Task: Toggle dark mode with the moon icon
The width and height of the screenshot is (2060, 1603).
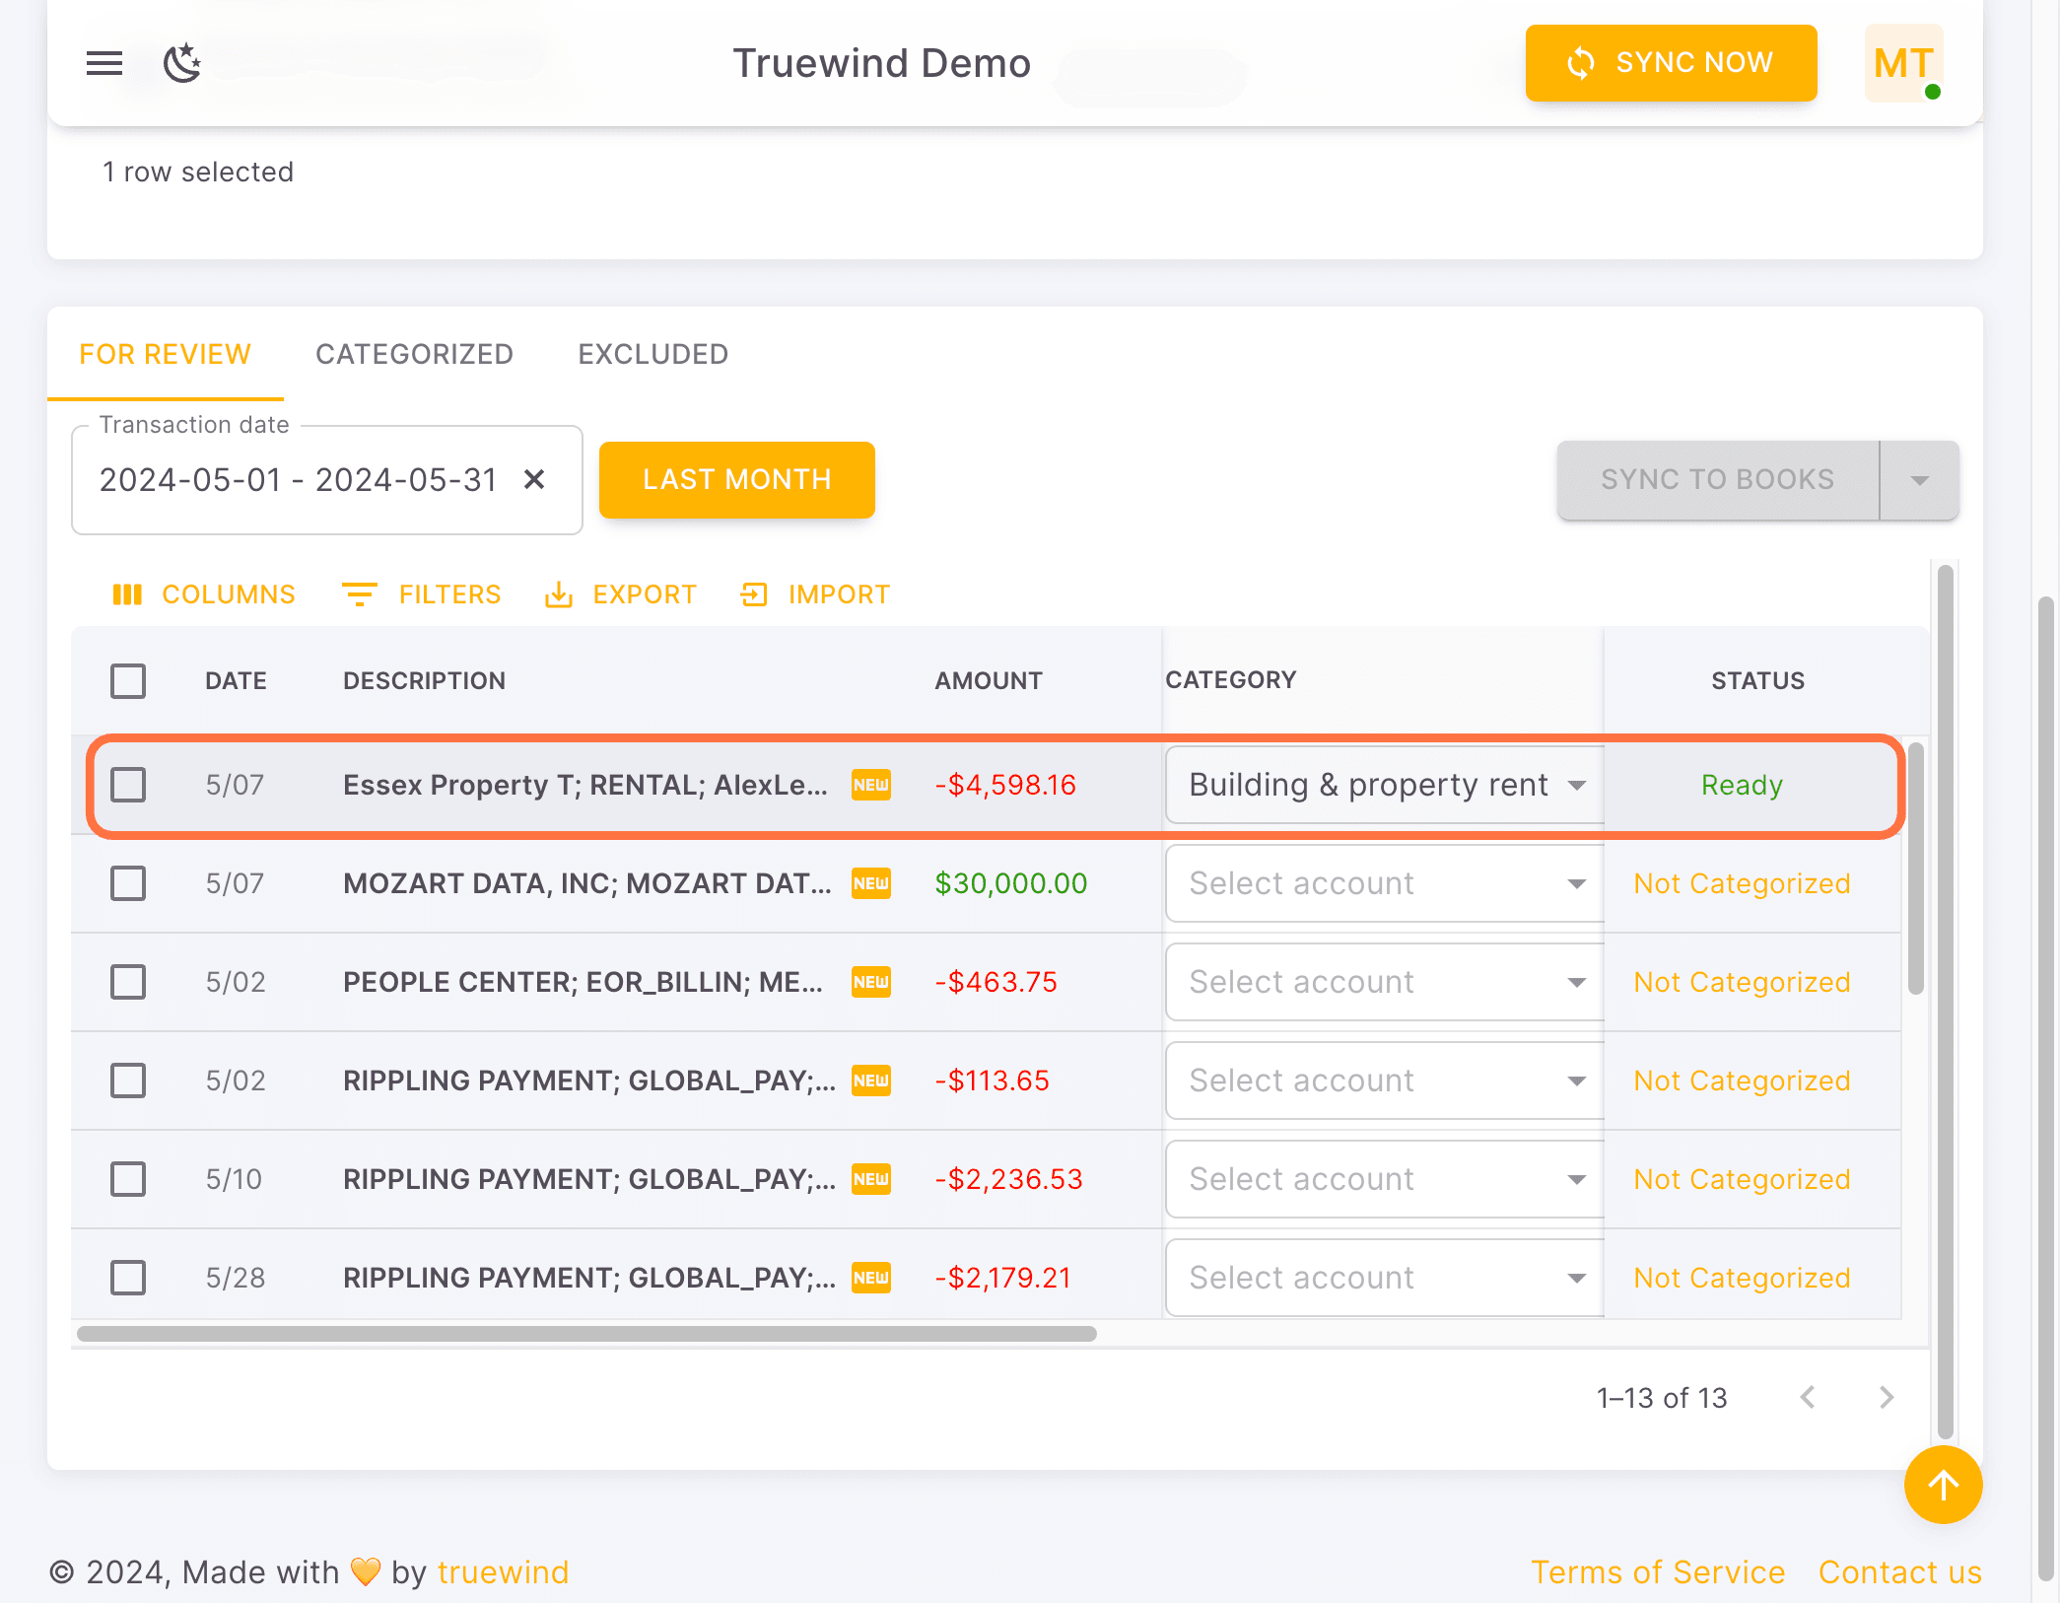Action: click(181, 62)
